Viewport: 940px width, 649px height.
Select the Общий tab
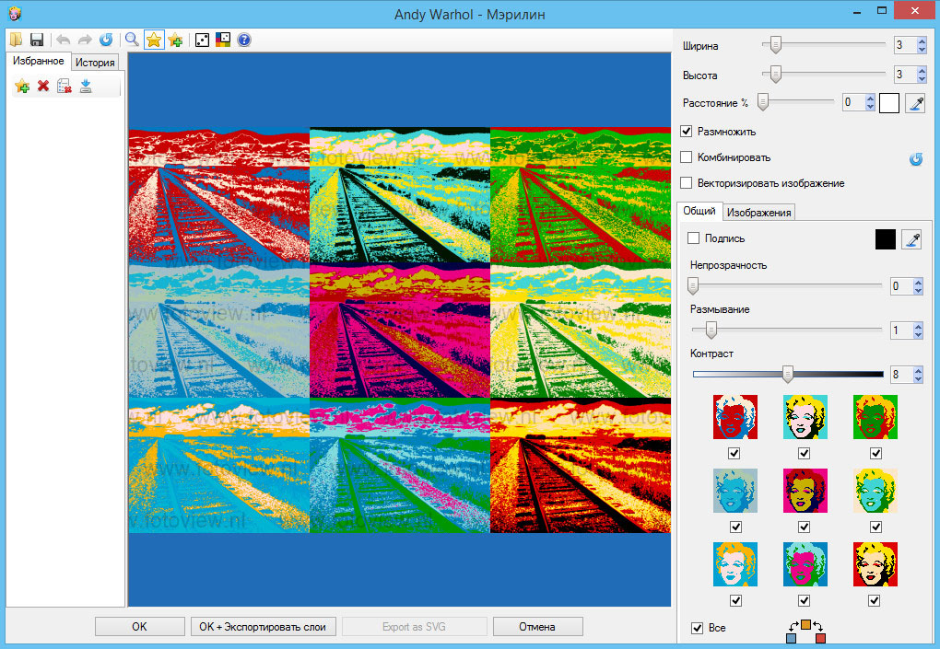[x=699, y=211]
